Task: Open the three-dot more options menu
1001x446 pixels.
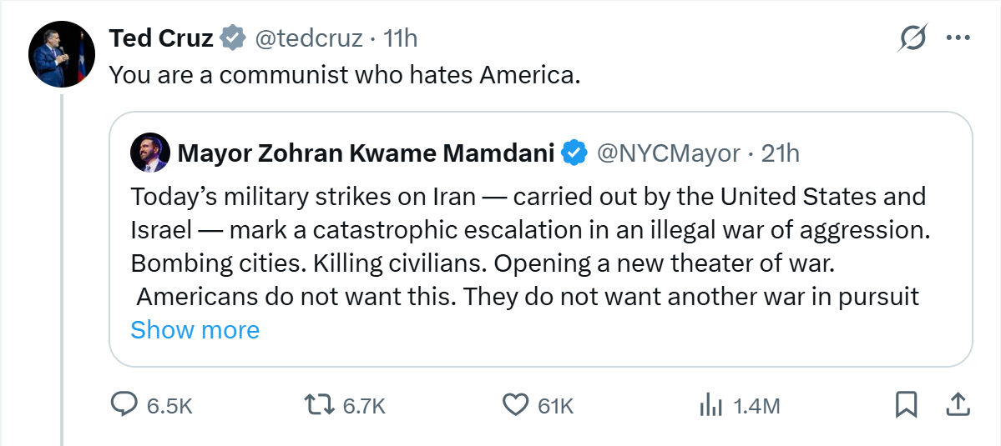Action: pyautogui.click(x=957, y=38)
